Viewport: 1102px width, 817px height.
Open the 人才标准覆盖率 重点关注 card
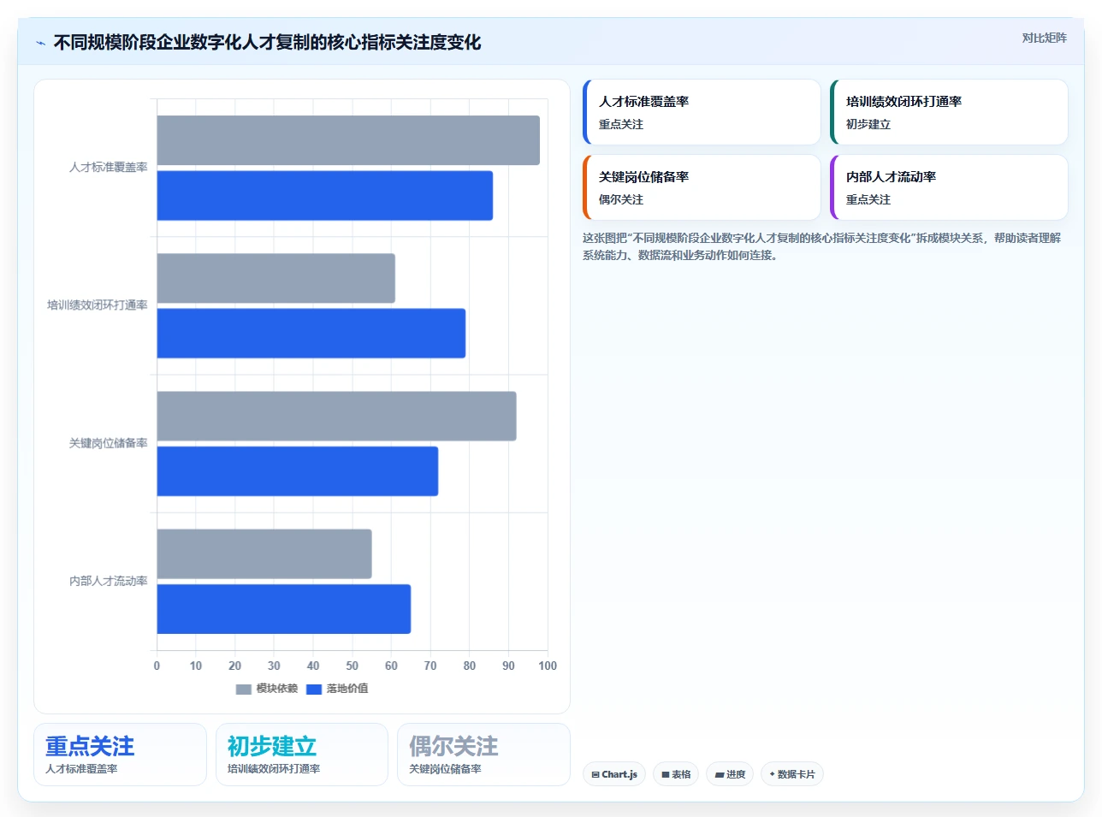point(702,112)
